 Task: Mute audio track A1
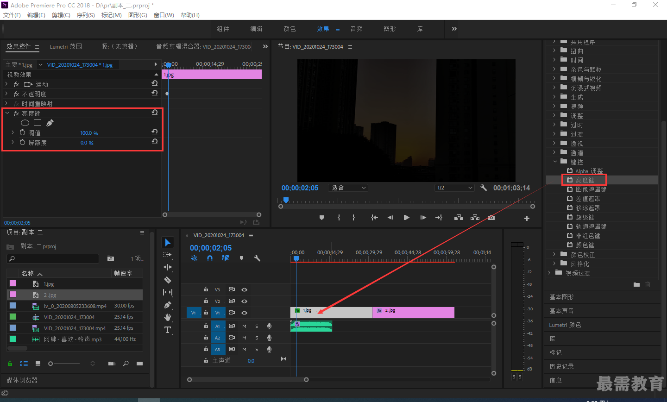click(x=244, y=326)
